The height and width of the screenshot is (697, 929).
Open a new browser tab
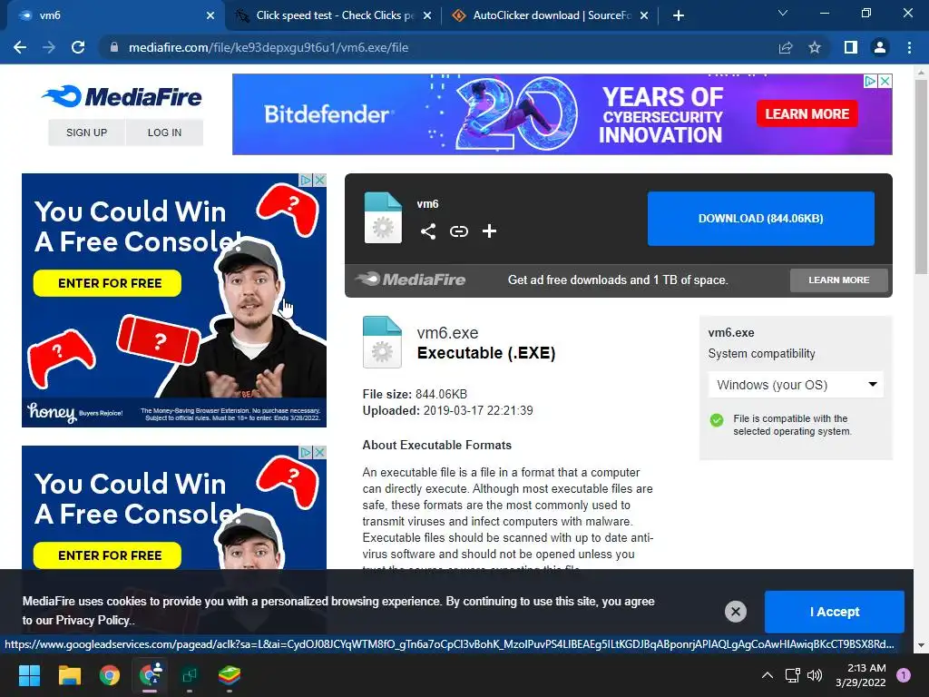(679, 15)
